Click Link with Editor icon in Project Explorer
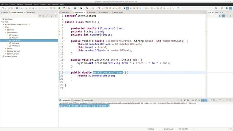This screenshot has width=233, height=131. click(x=43, y=16)
